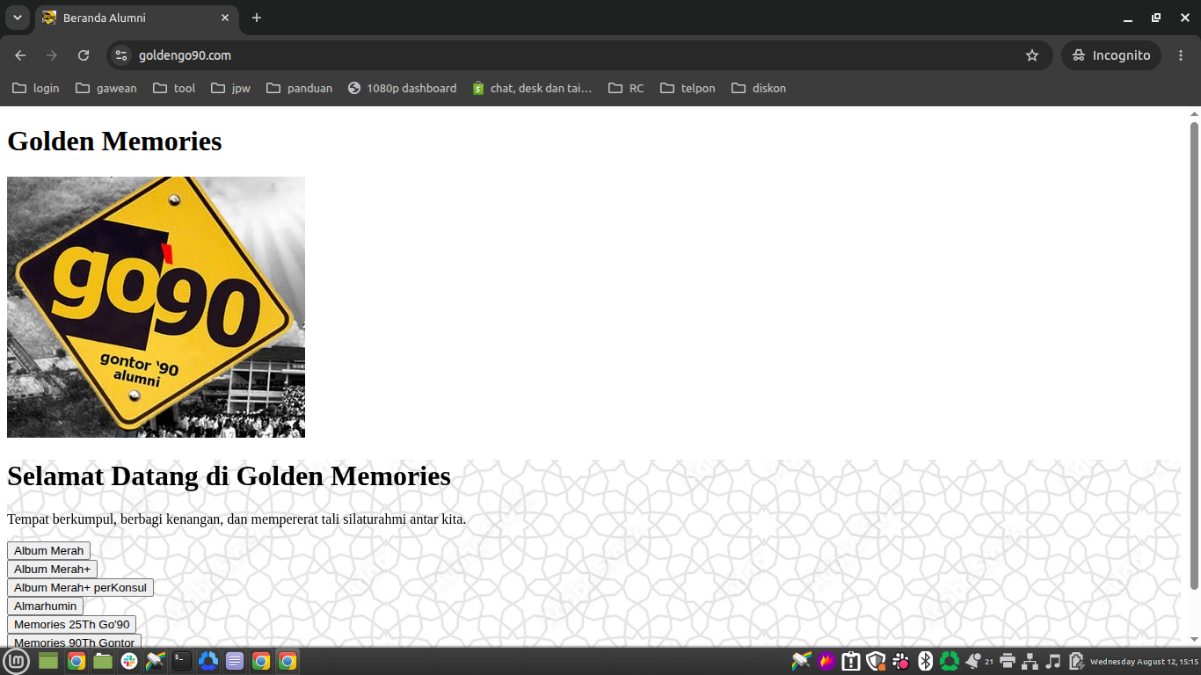Expand the RC bookmarks folder

[626, 88]
